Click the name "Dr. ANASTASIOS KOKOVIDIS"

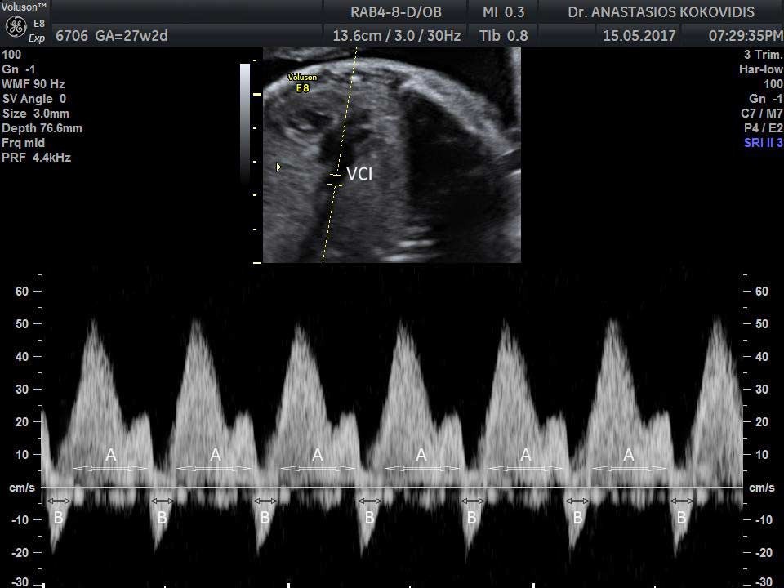point(661,12)
